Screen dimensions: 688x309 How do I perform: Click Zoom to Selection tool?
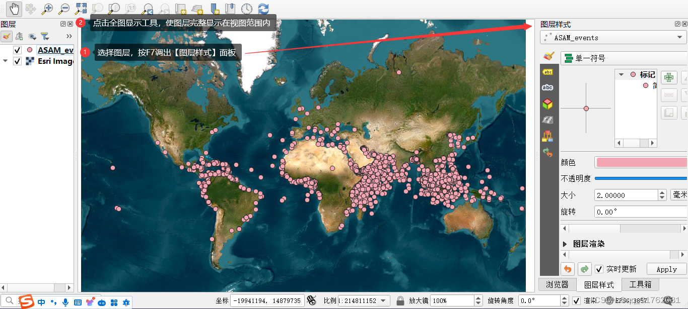(97, 9)
